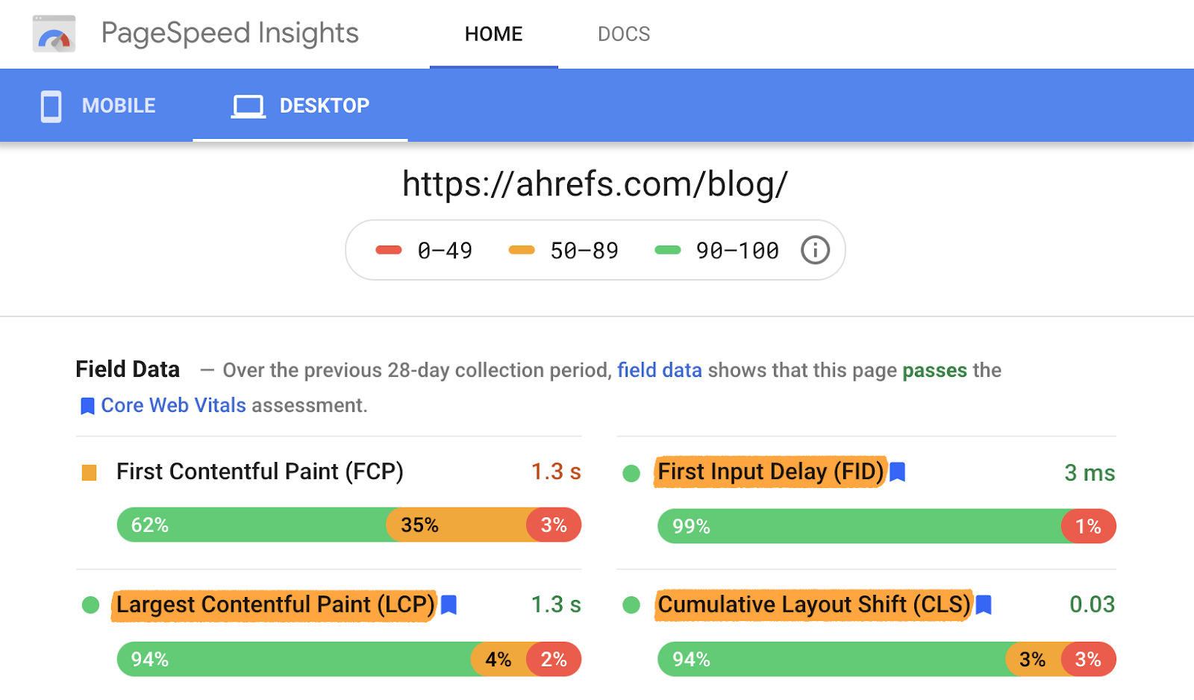Click the bookmark icon next to LCP

(448, 604)
